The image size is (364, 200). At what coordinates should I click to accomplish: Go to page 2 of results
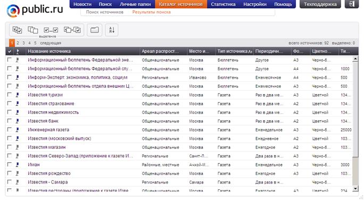pos(18,43)
